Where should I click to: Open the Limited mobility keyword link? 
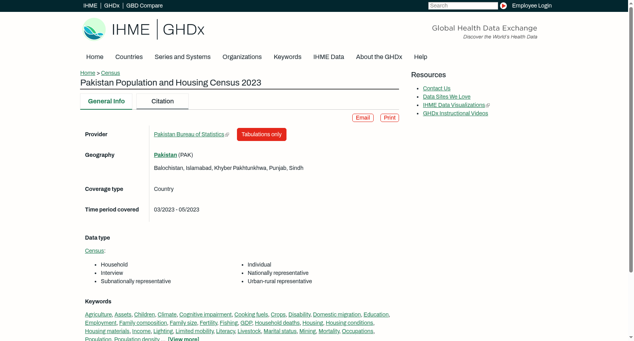195,331
